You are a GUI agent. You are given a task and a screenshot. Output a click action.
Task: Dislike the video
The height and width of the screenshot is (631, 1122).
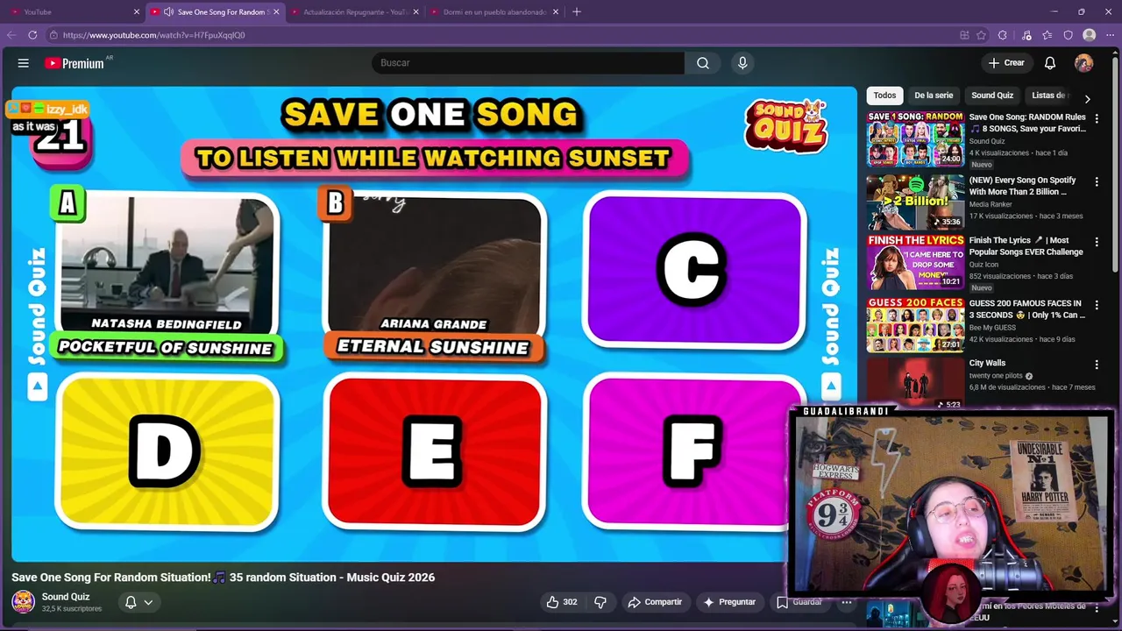point(600,602)
